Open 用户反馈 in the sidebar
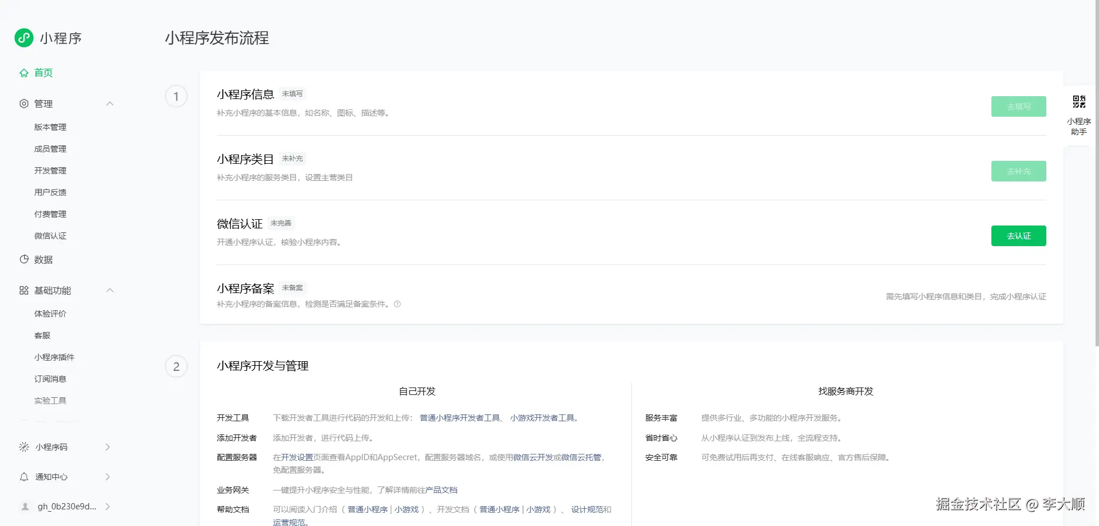This screenshot has width=1099, height=526. coord(50,192)
